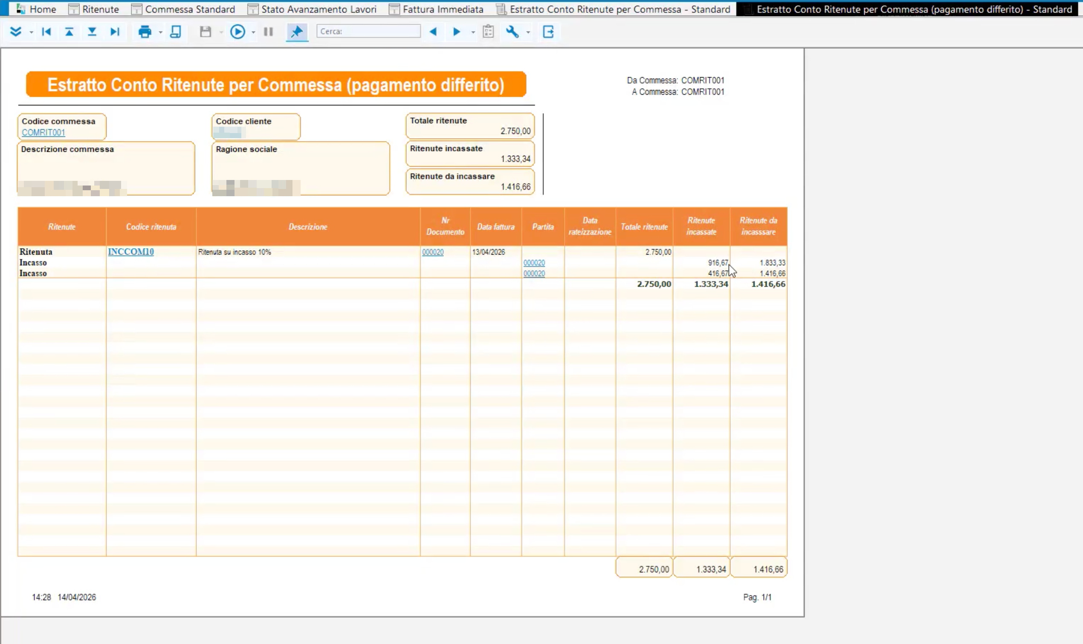The height and width of the screenshot is (644, 1083).
Task: Click the invoice date 13/04/2026
Action: 488,252
